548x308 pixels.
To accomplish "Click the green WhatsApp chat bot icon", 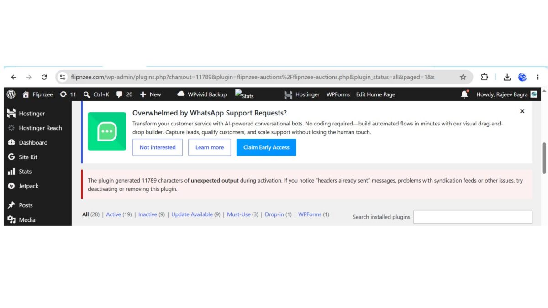I will click(x=107, y=131).
